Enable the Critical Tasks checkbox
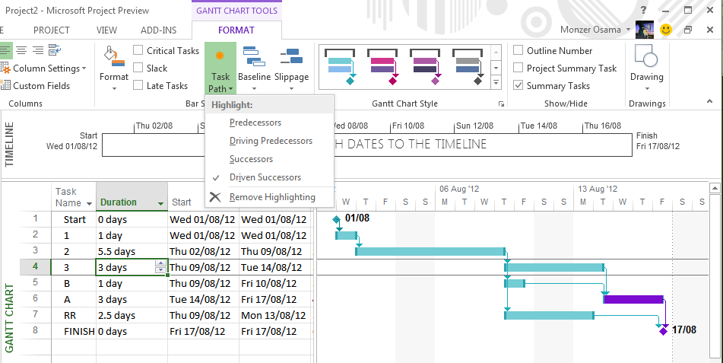 click(x=138, y=51)
